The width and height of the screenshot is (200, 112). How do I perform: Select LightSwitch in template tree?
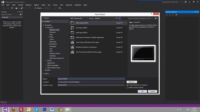coord(51,63)
